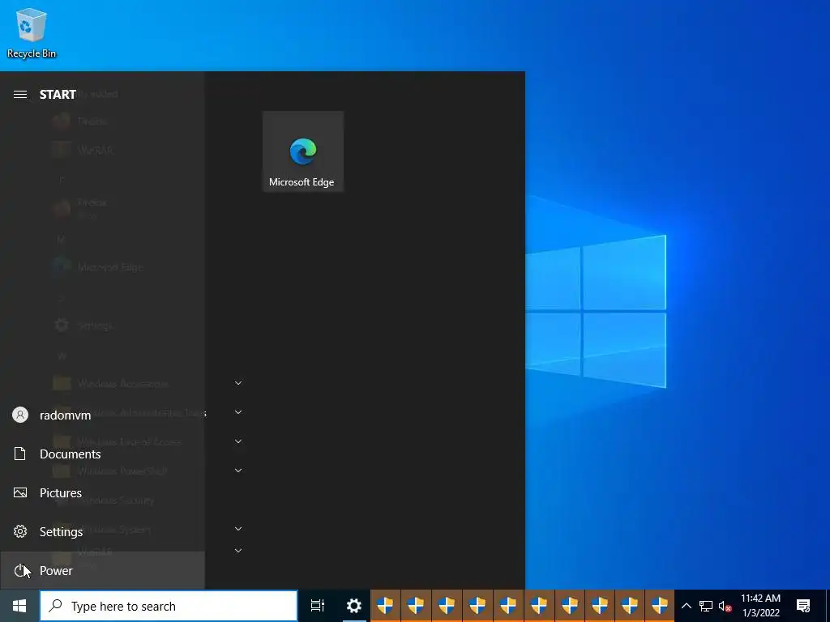Open Documents from the Start rail

click(103, 454)
